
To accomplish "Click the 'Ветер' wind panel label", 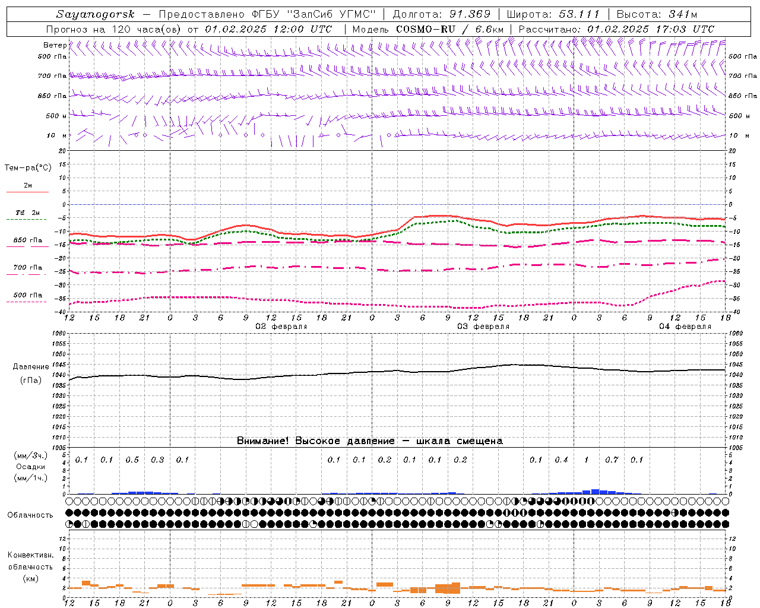I will [55, 45].
